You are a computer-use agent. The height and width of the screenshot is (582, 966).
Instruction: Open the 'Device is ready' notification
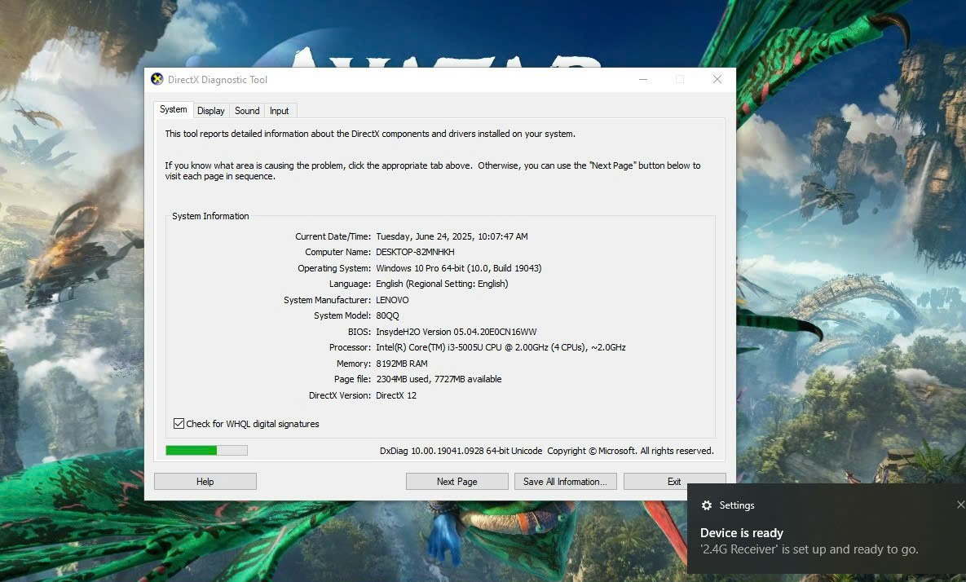[x=742, y=533]
